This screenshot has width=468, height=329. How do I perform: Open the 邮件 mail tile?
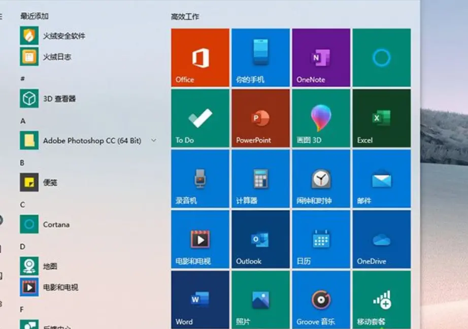point(381,179)
